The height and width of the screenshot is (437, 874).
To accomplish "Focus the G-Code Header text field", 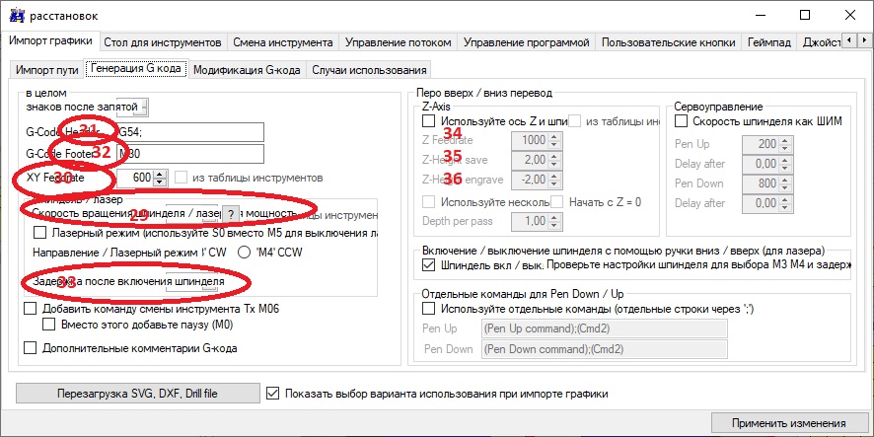I will coord(189,131).
